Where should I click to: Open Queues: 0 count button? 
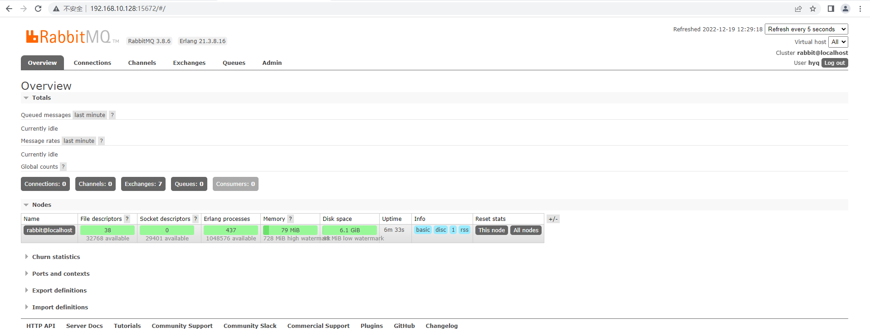189,184
